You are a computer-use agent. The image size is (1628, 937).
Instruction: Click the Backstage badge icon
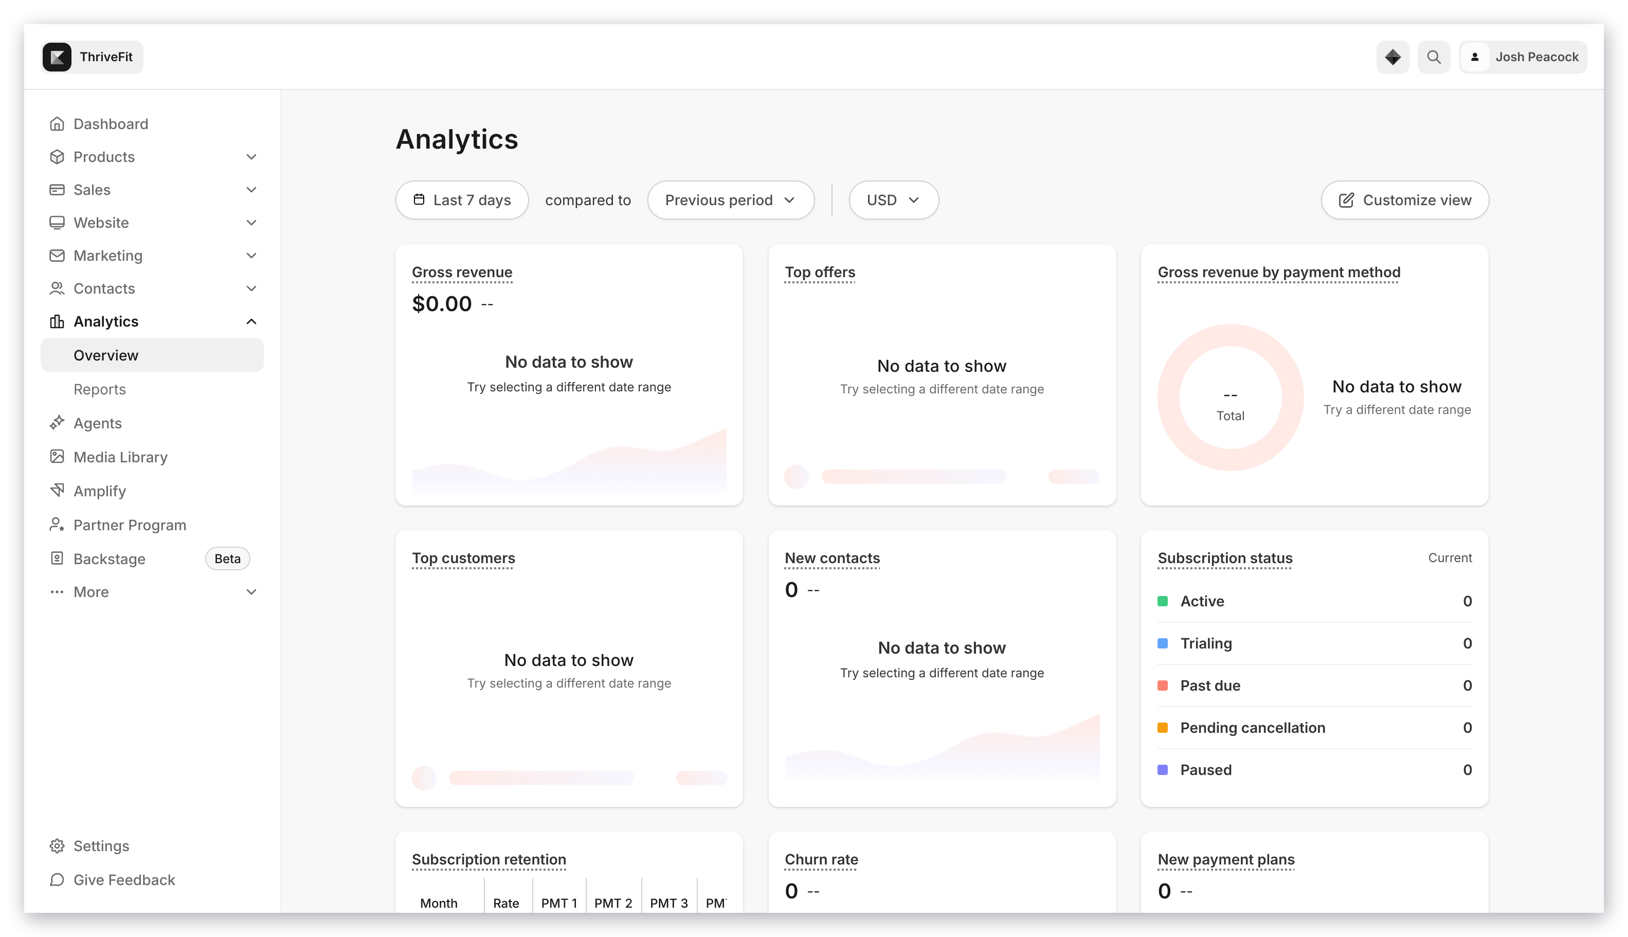pyautogui.click(x=57, y=558)
